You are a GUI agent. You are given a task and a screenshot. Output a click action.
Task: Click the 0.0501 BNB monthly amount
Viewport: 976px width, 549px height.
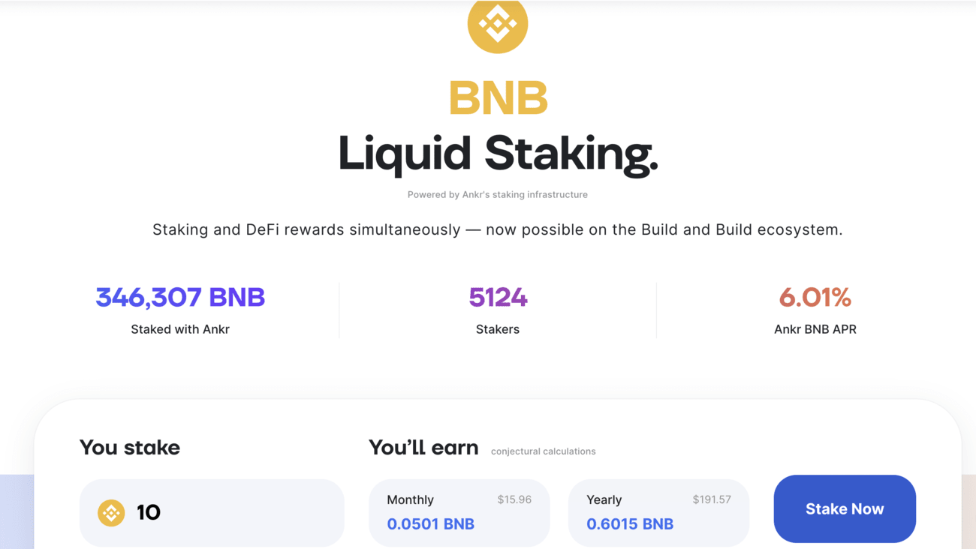[431, 524]
